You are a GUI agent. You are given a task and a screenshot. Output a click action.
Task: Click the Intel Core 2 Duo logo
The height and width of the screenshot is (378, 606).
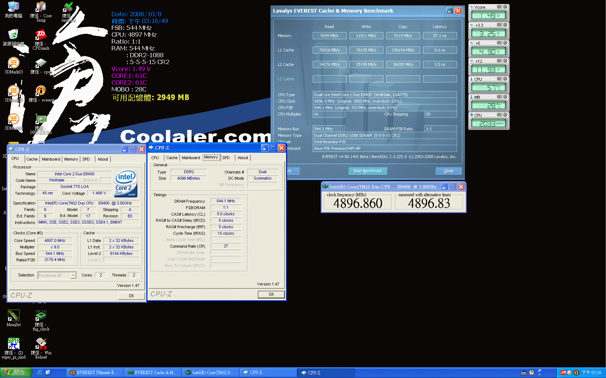click(126, 183)
